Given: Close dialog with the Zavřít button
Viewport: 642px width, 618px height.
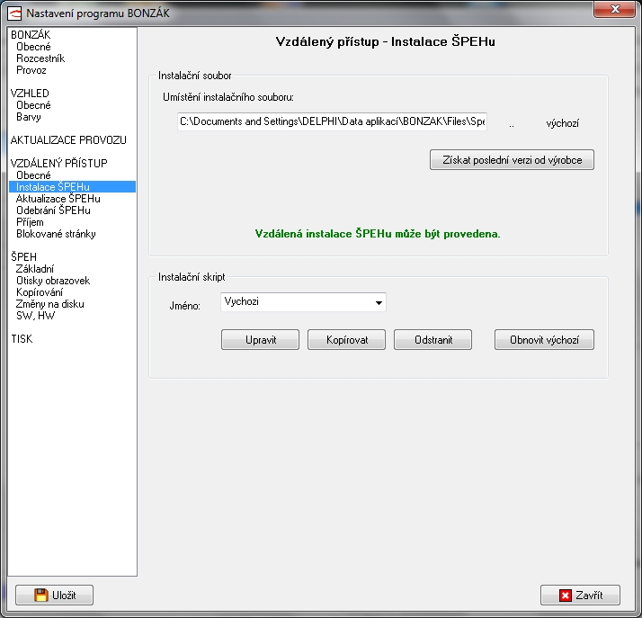Looking at the screenshot, I should tap(580, 596).
